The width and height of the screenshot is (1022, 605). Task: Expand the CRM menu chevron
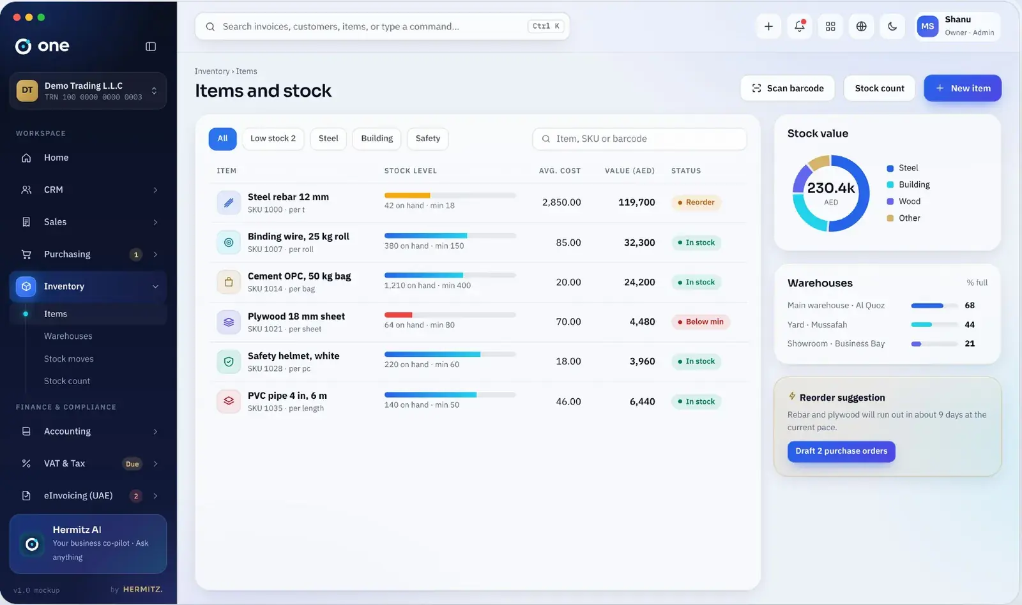pyautogui.click(x=155, y=190)
